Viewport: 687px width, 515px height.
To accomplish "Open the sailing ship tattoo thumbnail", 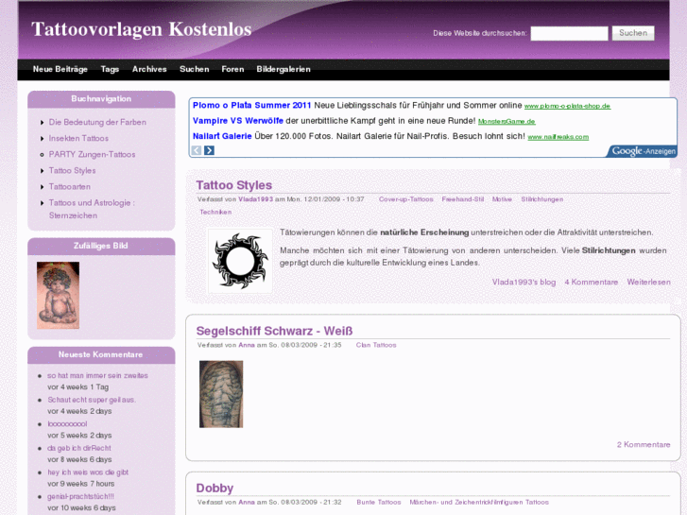I will 221,394.
